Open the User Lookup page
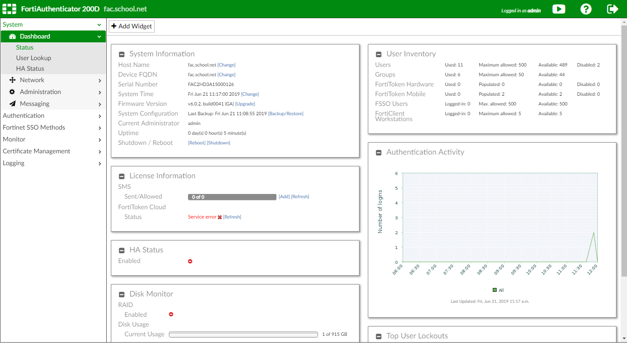The height and width of the screenshot is (346, 627). [33, 58]
